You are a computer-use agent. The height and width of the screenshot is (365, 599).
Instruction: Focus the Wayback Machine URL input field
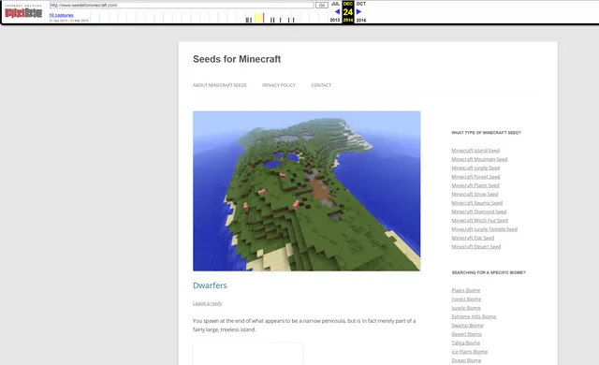[182, 6]
